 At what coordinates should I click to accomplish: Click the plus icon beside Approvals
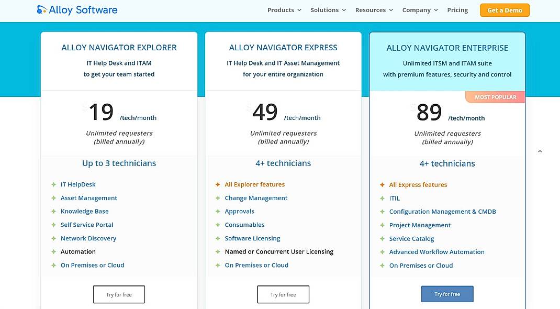tap(218, 211)
